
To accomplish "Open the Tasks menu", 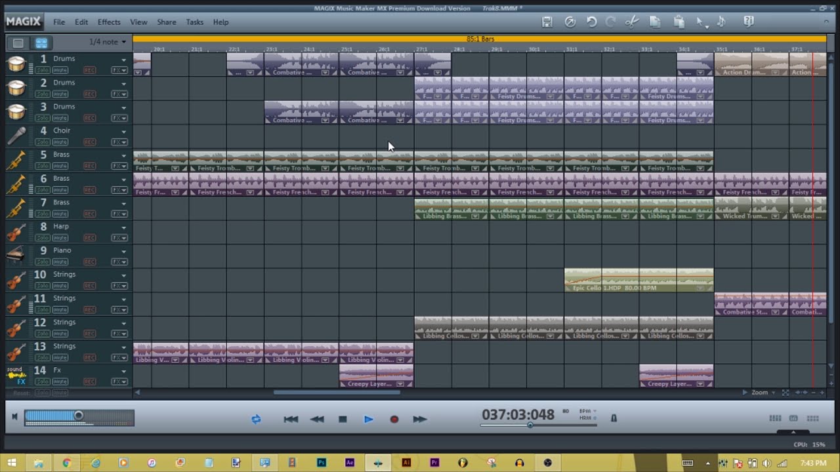I will click(x=195, y=22).
